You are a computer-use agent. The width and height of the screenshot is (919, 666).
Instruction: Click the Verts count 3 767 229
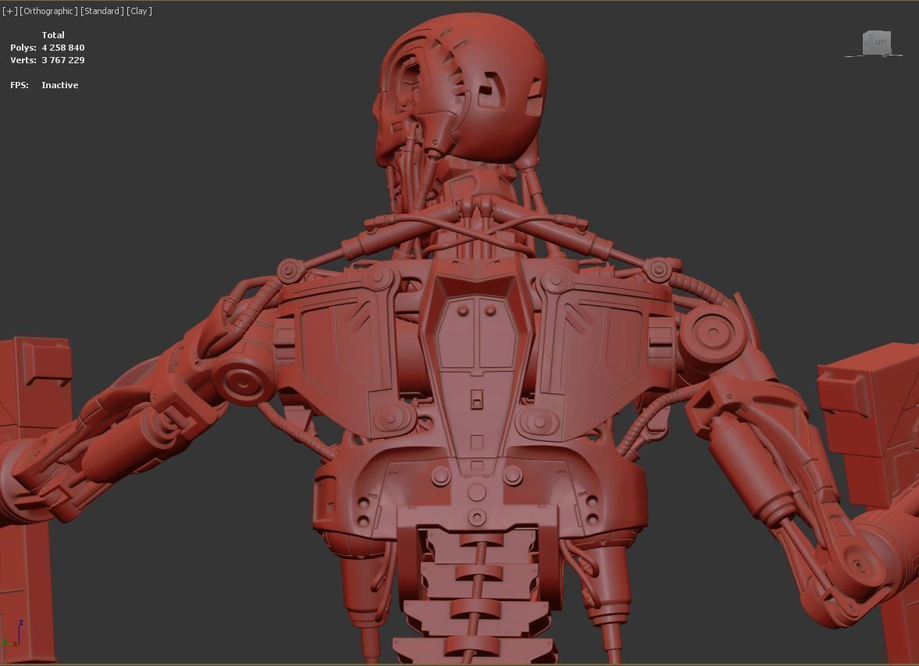point(63,60)
